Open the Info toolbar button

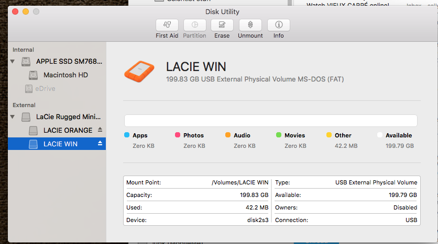click(x=279, y=25)
